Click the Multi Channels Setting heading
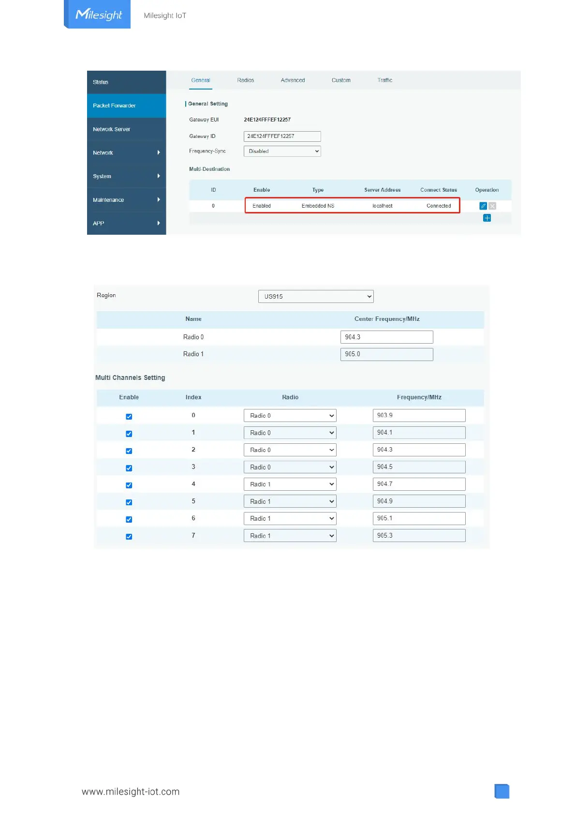The height and width of the screenshot is (815, 576). [130, 377]
